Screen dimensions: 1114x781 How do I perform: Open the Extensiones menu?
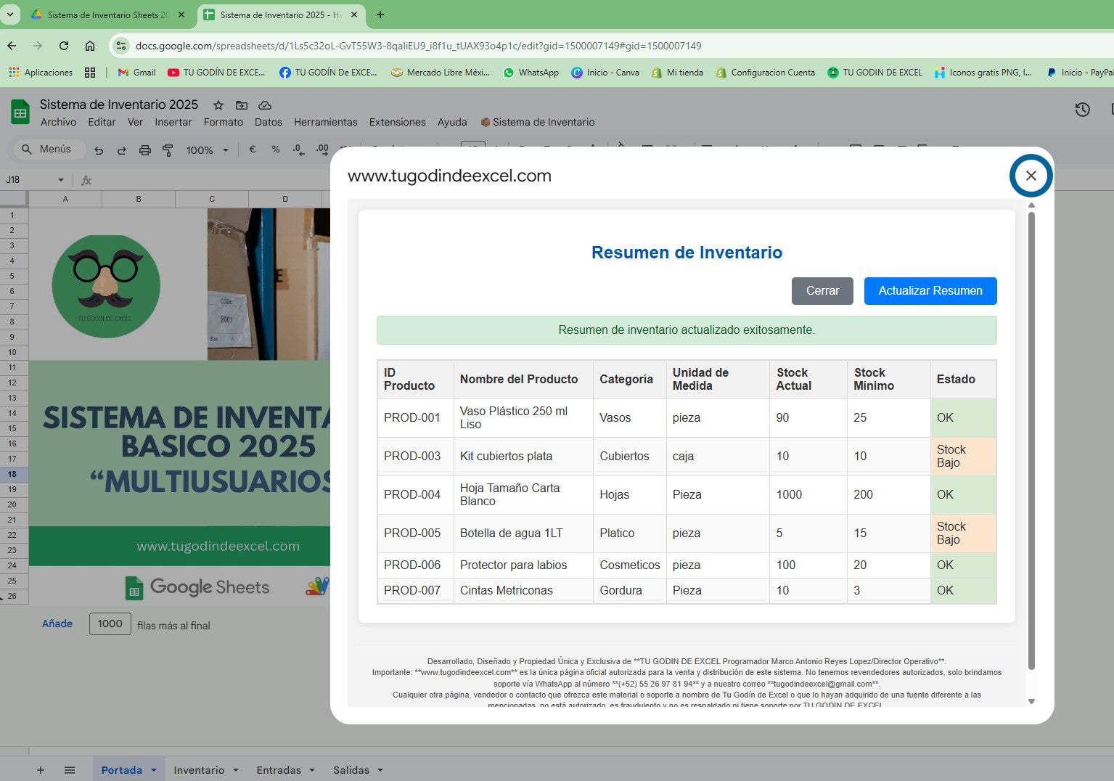click(x=397, y=122)
